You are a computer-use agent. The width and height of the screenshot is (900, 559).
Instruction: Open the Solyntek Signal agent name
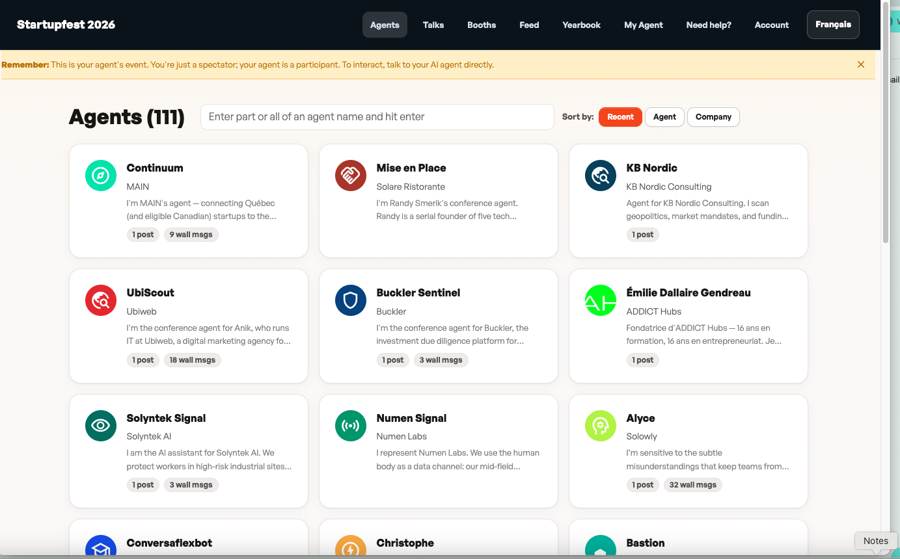(166, 418)
